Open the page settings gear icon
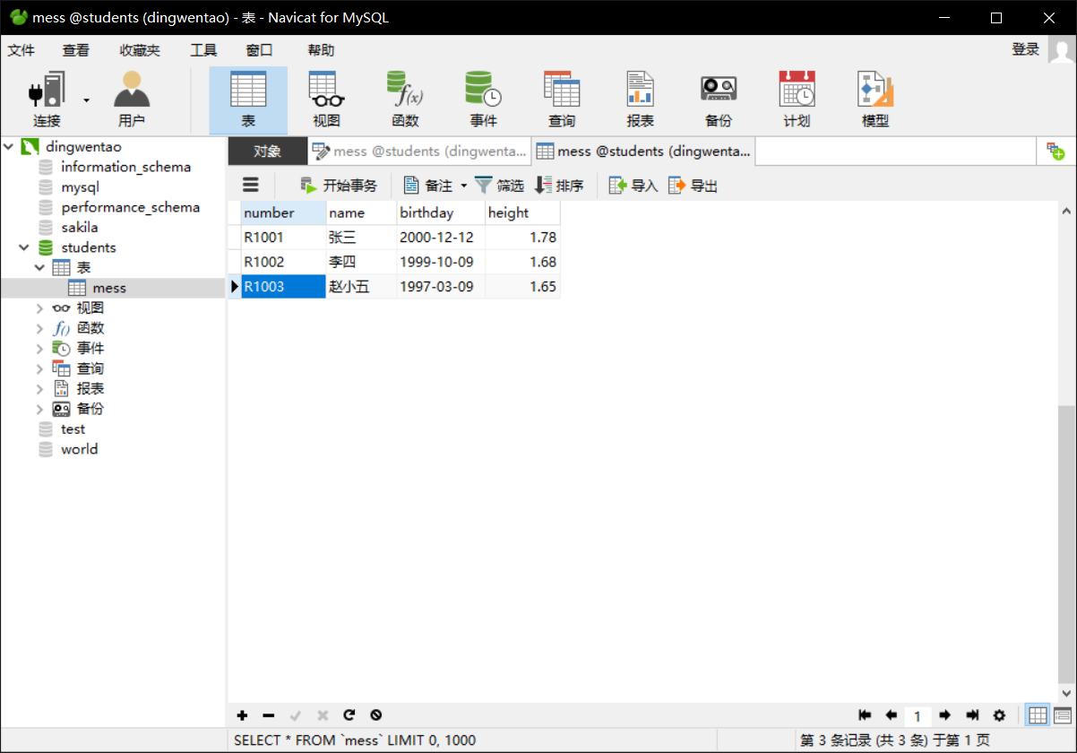1077x753 pixels. [1000, 715]
